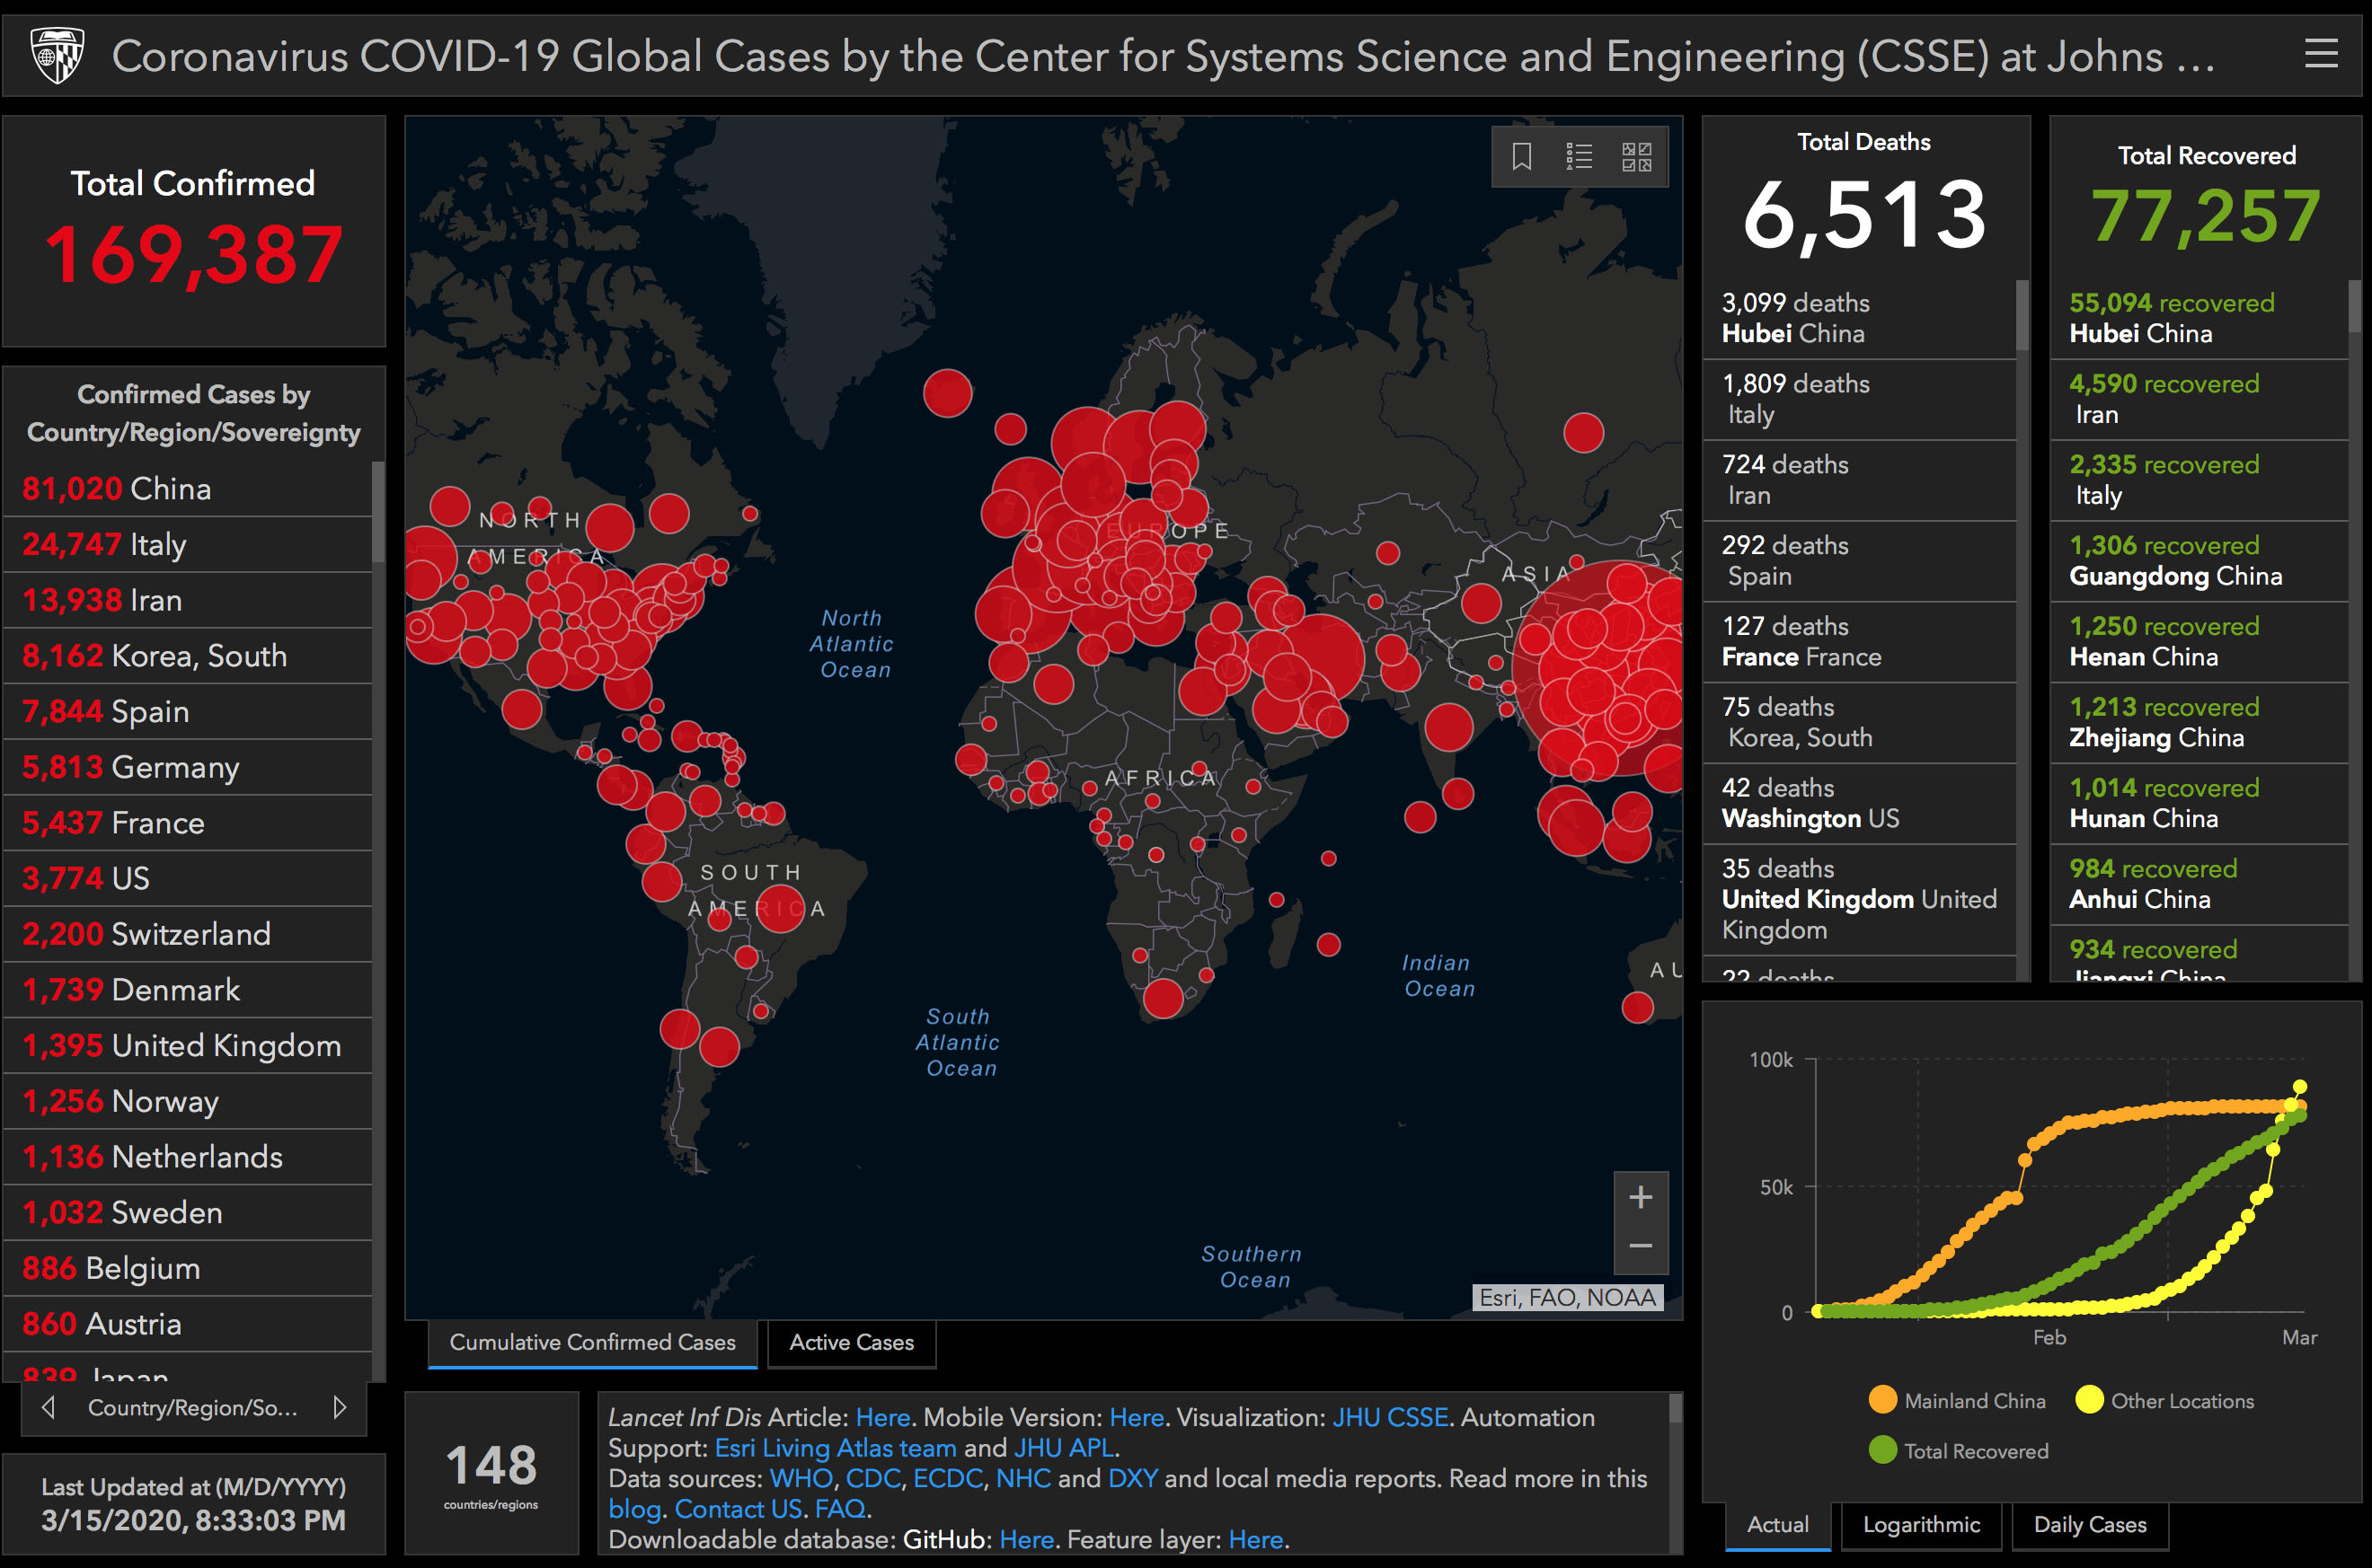Select the Logarithmic chart tab
Image resolution: width=2372 pixels, height=1568 pixels.
click(1921, 1524)
